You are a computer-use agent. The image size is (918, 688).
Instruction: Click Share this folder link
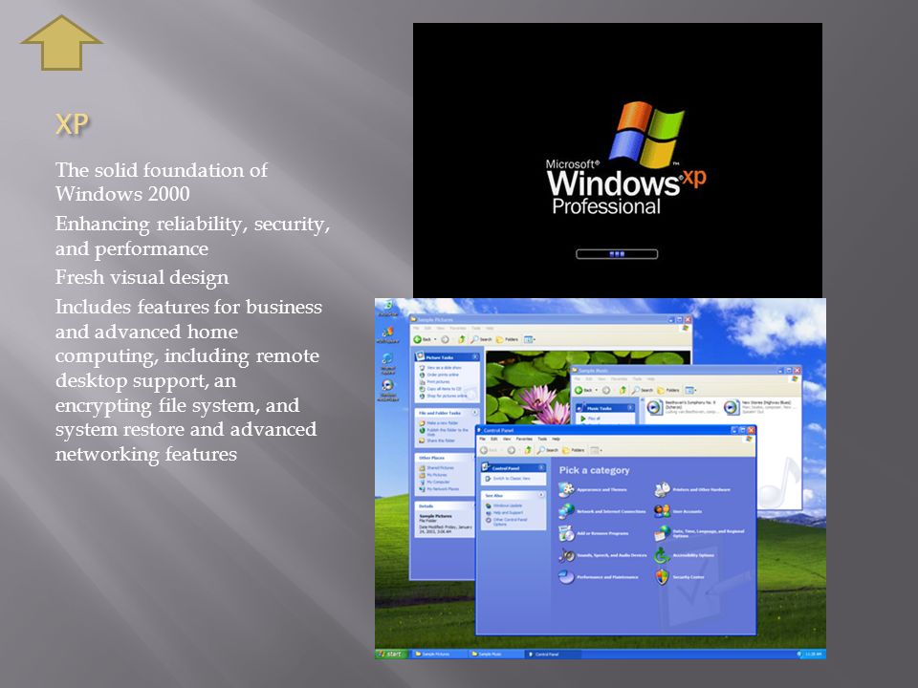[437, 440]
